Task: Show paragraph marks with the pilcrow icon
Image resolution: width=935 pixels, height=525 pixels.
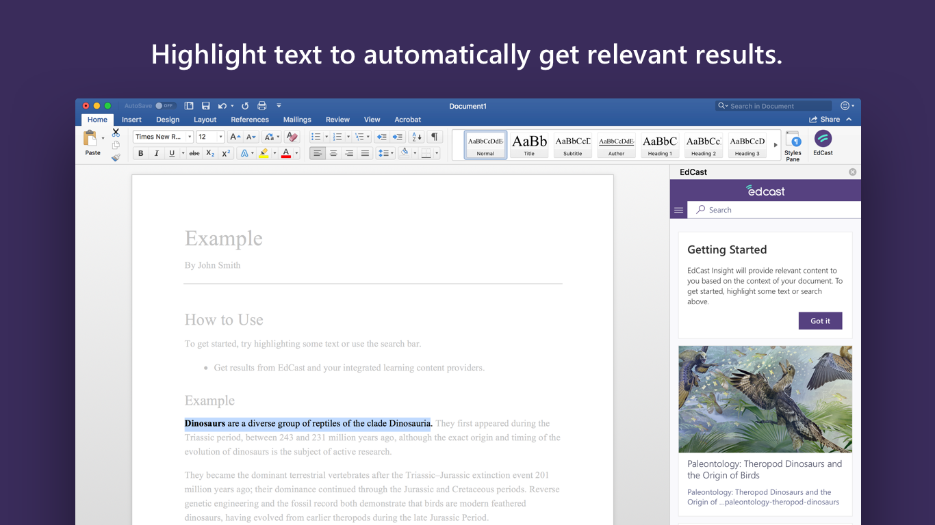Action: tap(434, 137)
